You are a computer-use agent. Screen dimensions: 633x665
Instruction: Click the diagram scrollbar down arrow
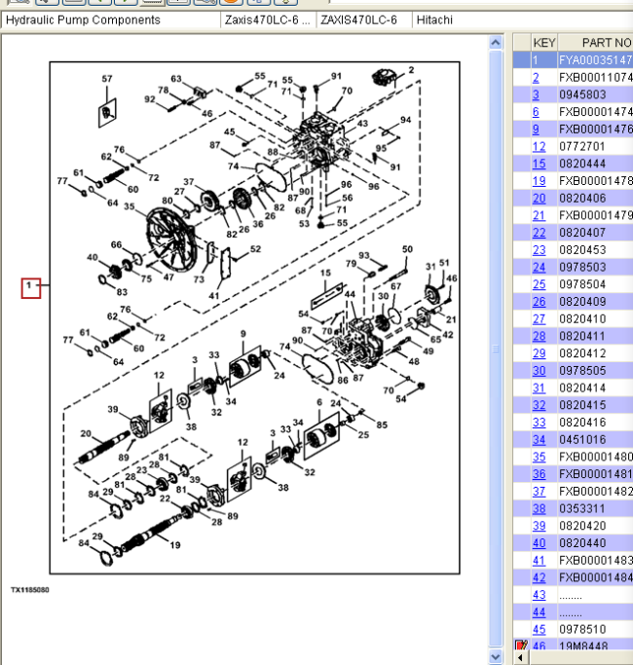click(497, 657)
